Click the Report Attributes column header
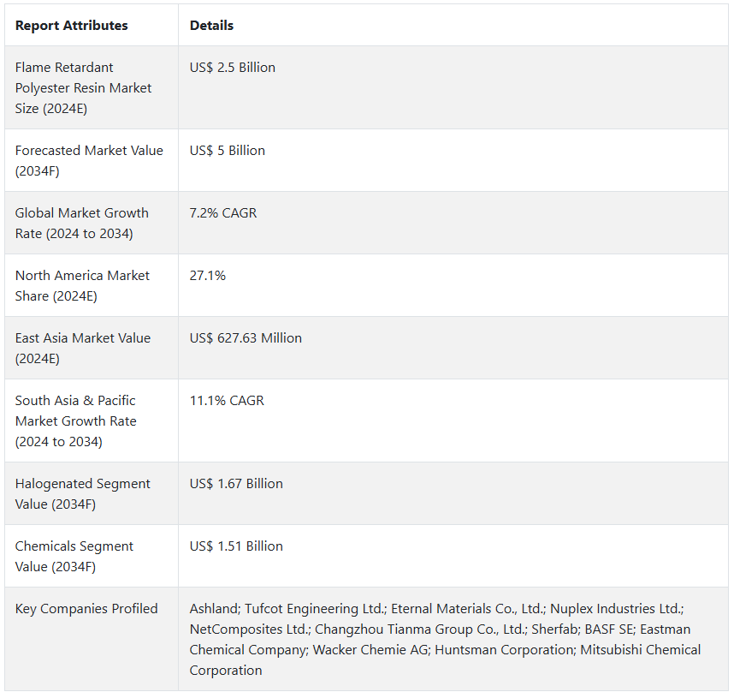734x698 pixels. (x=72, y=26)
